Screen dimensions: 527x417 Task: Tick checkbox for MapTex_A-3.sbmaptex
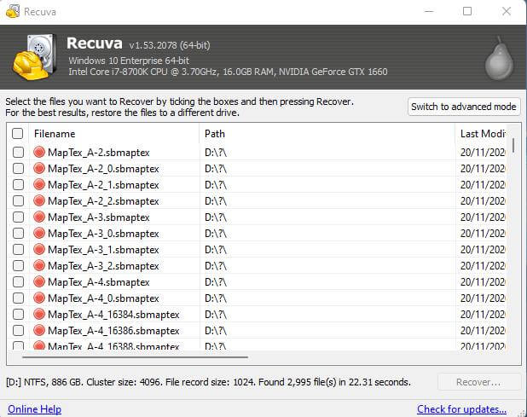(x=18, y=217)
